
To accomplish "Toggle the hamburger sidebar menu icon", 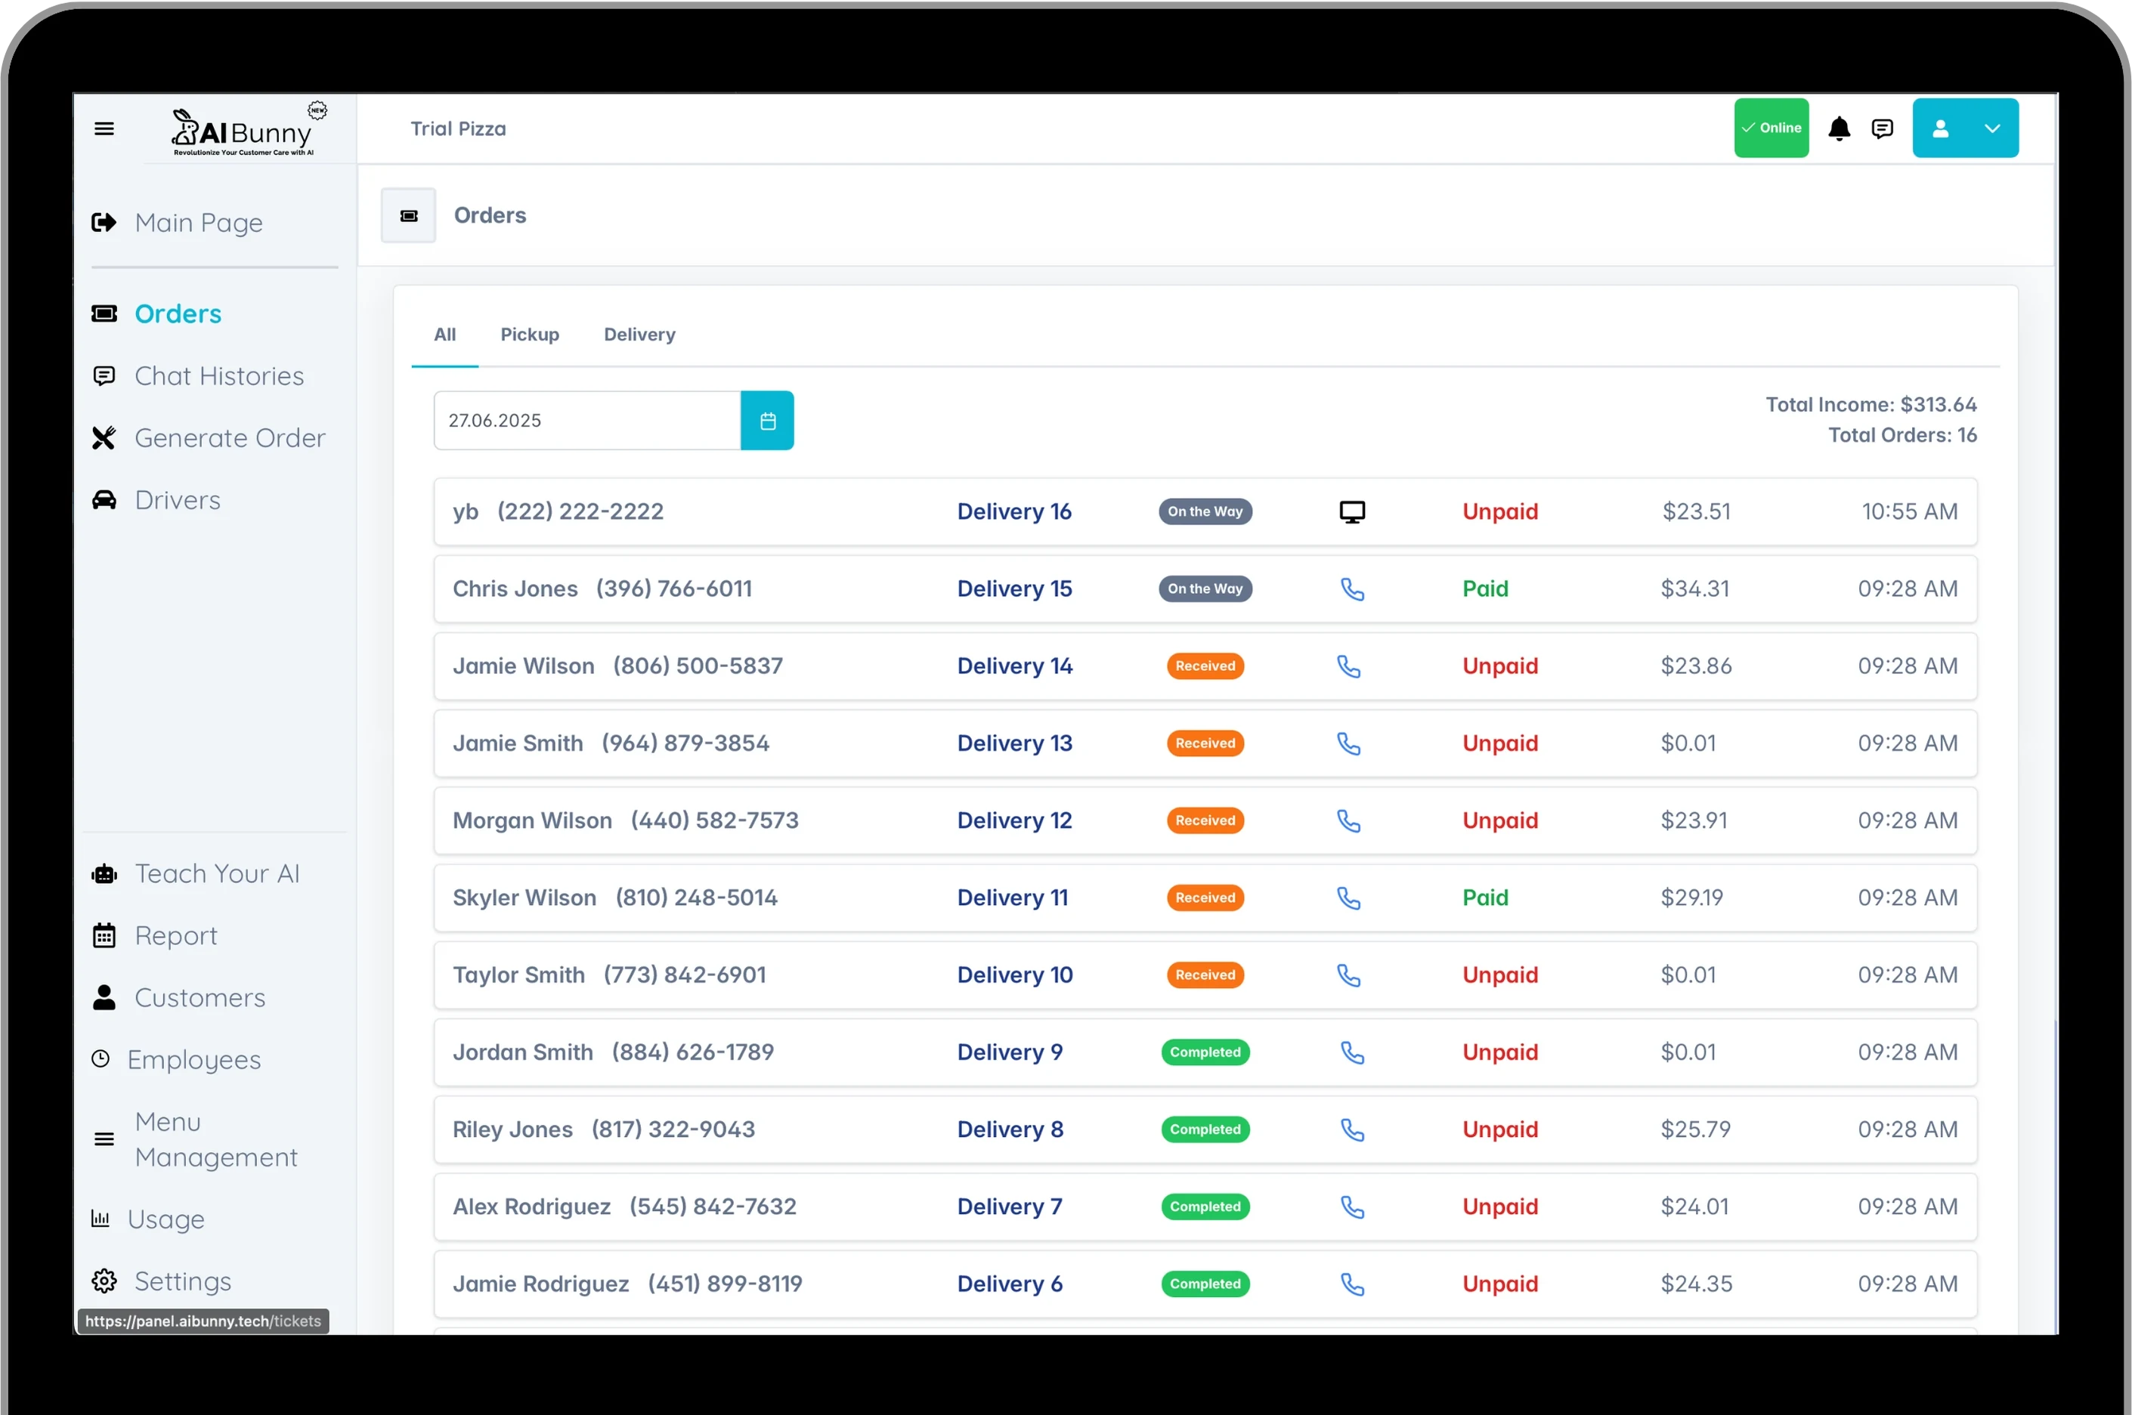I will [104, 129].
